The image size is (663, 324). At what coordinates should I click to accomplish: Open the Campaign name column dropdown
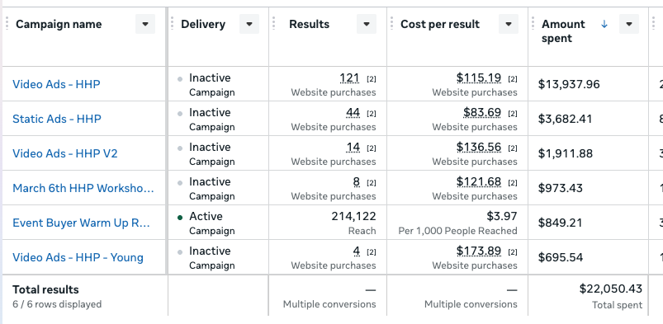145,24
